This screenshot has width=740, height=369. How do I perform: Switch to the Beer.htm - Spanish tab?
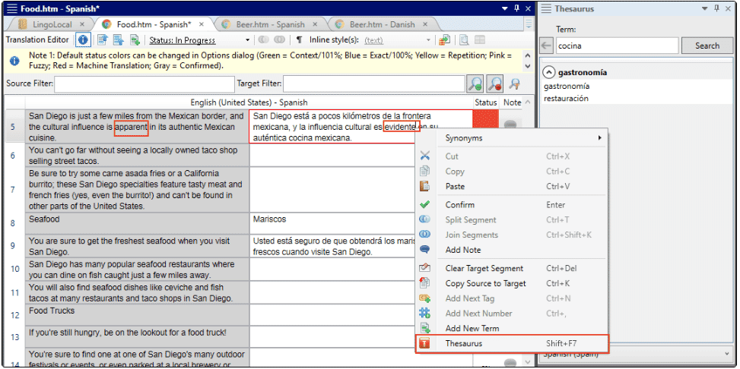coord(270,24)
